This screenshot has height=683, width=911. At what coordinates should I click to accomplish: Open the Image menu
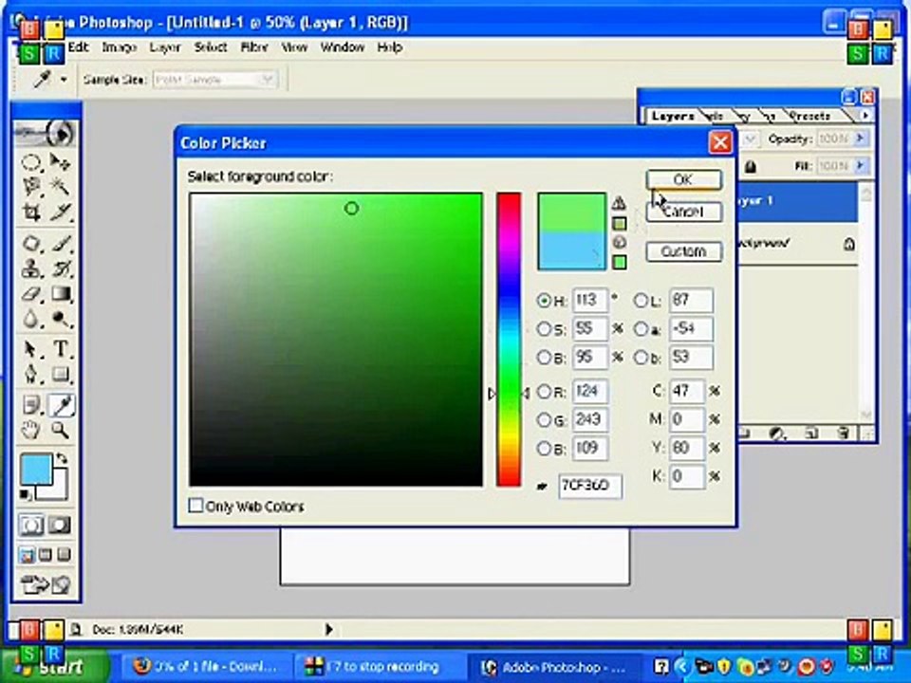[x=120, y=47]
